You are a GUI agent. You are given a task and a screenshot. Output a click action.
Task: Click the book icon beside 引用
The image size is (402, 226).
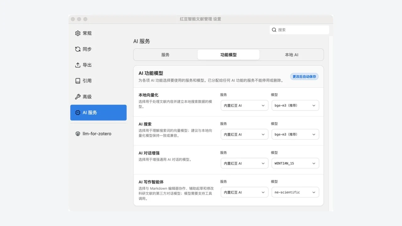tap(78, 81)
